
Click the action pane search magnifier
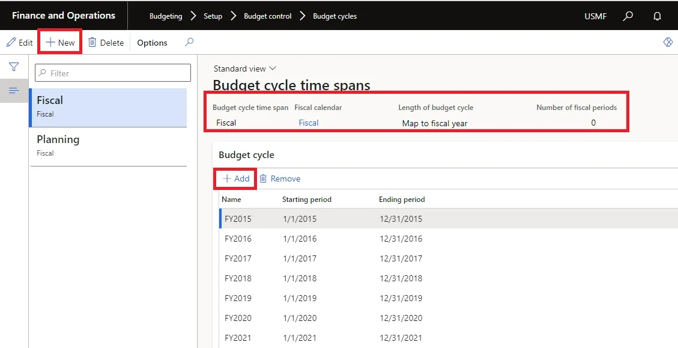click(189, 42)
